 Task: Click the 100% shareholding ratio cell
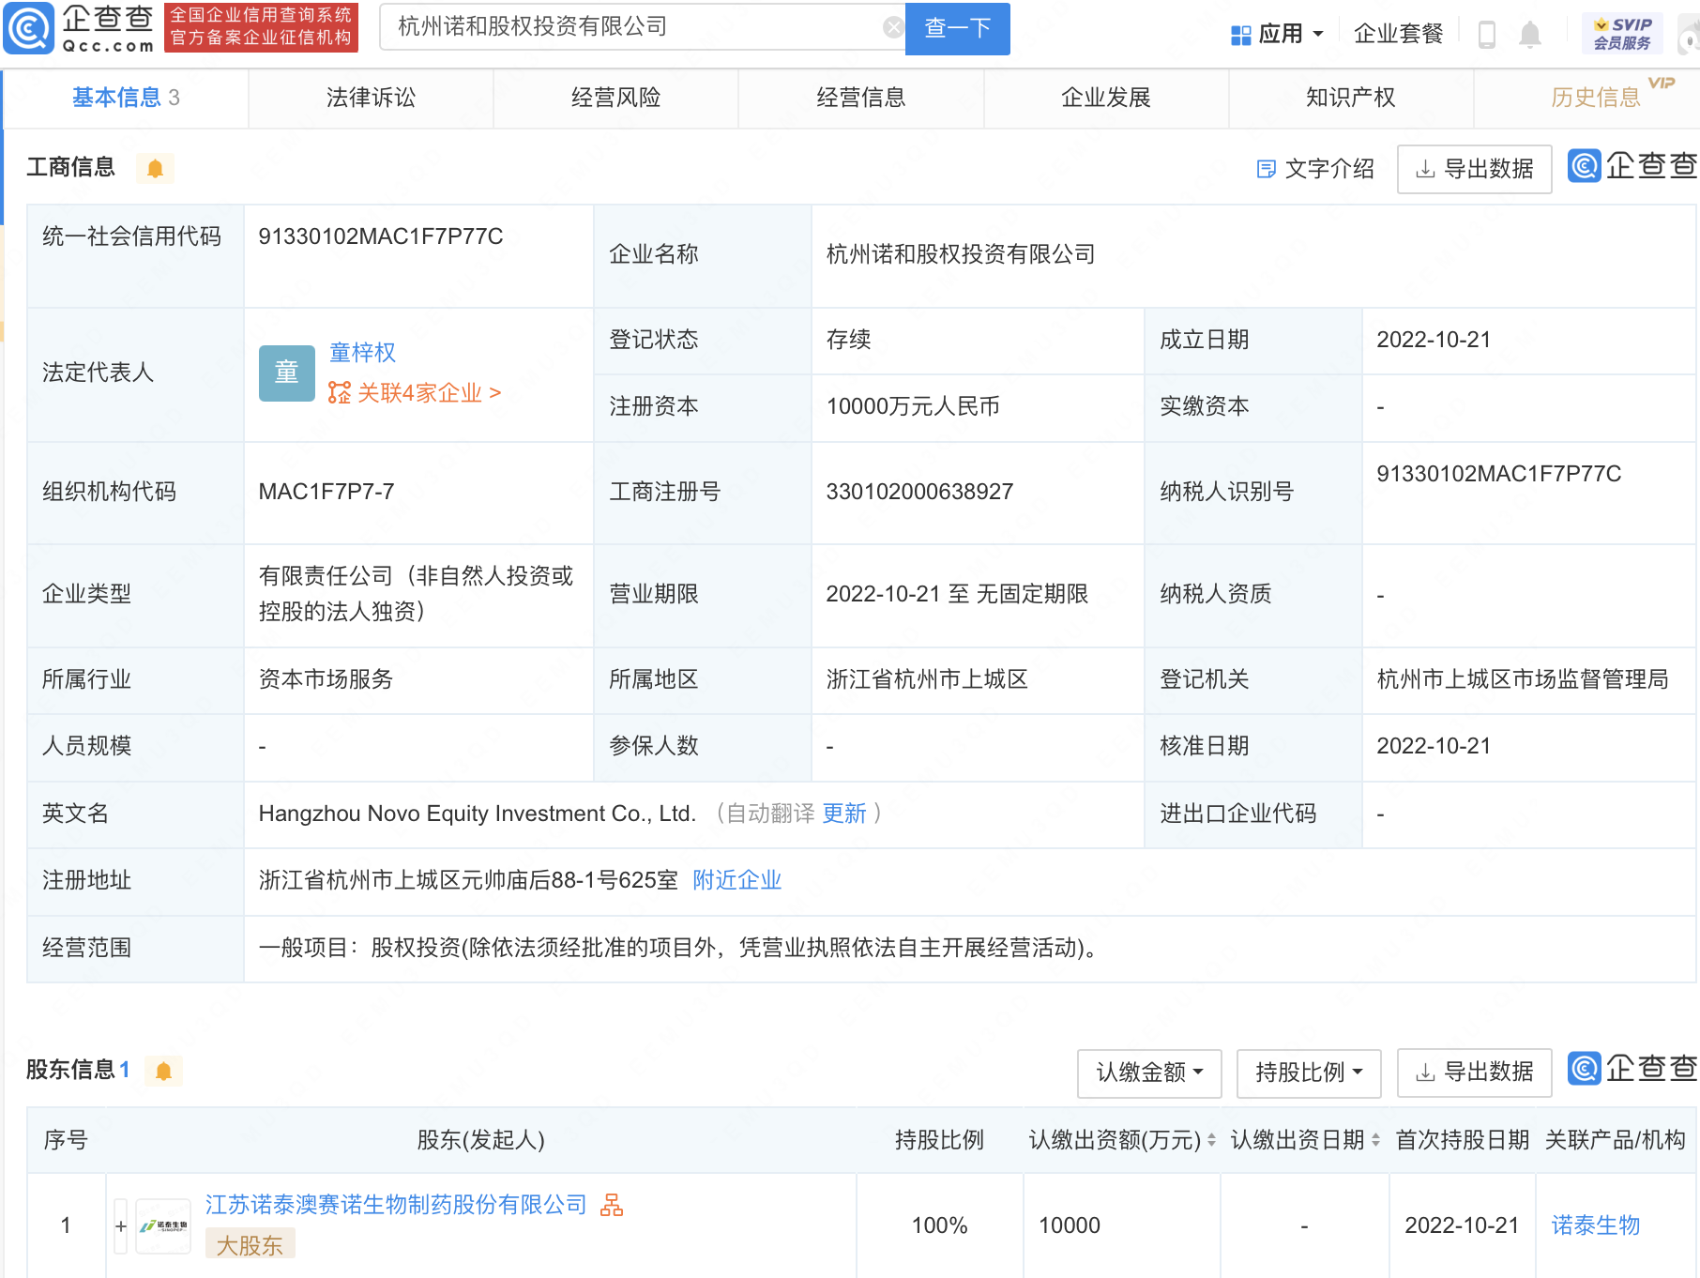[939, 1225]
